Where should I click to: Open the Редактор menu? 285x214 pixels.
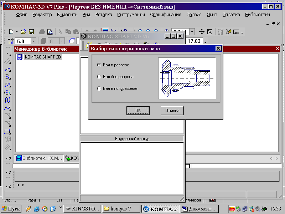42,15
